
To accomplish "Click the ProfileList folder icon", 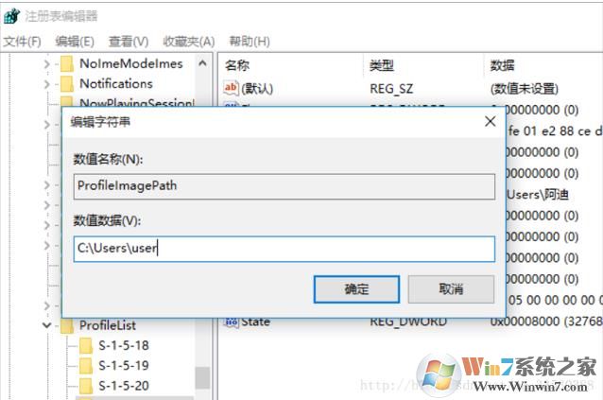I will pyautogui.click(x=67, y=326).
